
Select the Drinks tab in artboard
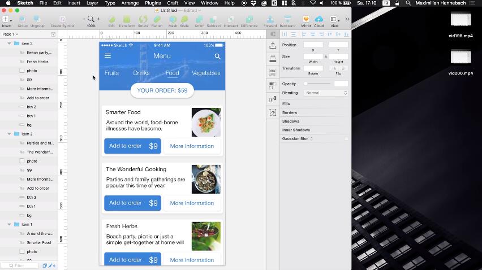pos(141,73)
